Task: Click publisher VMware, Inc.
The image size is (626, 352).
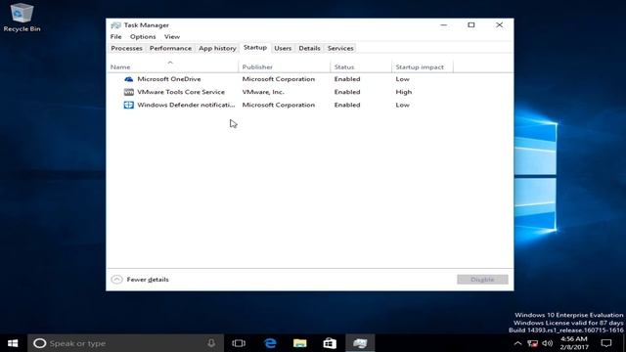Action: point(263,92)
